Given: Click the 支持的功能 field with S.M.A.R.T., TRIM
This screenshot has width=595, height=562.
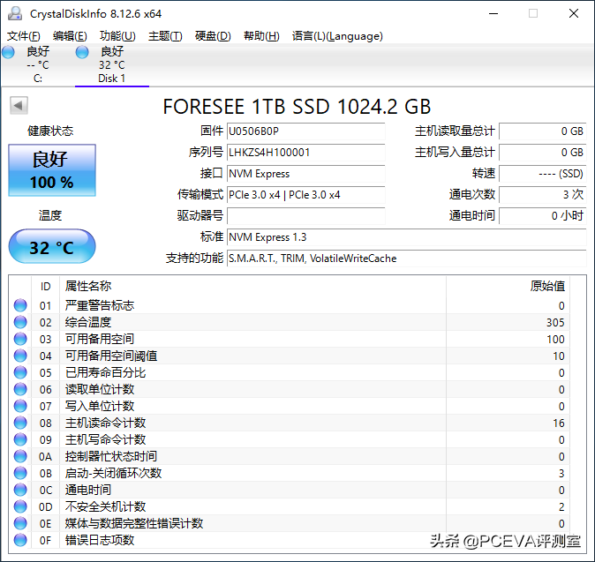Looking at the screenshot, I should click(x=407, y=259).
